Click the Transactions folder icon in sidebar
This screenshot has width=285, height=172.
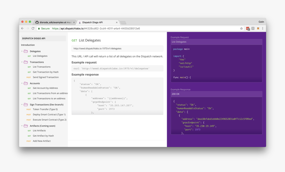click(x=26, y=62)
